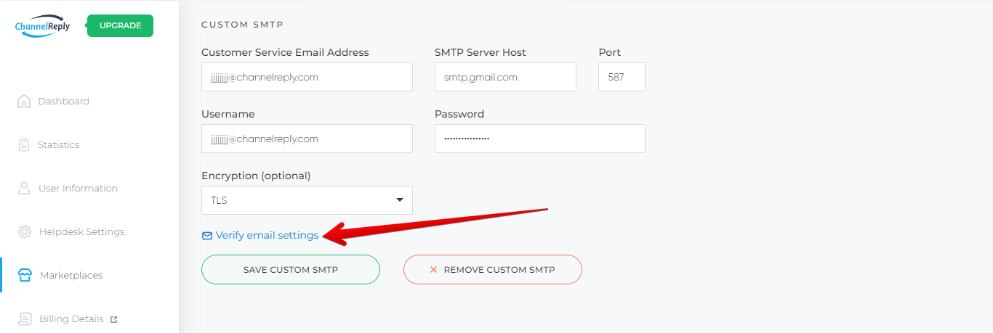The height and width of the screenshot is (333, 993).
Task: Click the external link icon beside Billing Details
Action: (x=113, y=319)
